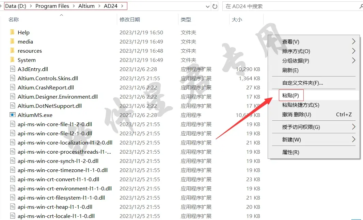Image resolution: width=363 pixels, height=220 pixels.
Task: Select the api-ms-win-core-timezone-l1-1-0.dll file icon
Action: (x=13, y=170)
